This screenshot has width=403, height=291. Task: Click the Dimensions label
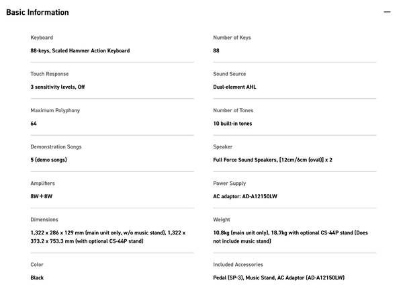pos(44,220)
